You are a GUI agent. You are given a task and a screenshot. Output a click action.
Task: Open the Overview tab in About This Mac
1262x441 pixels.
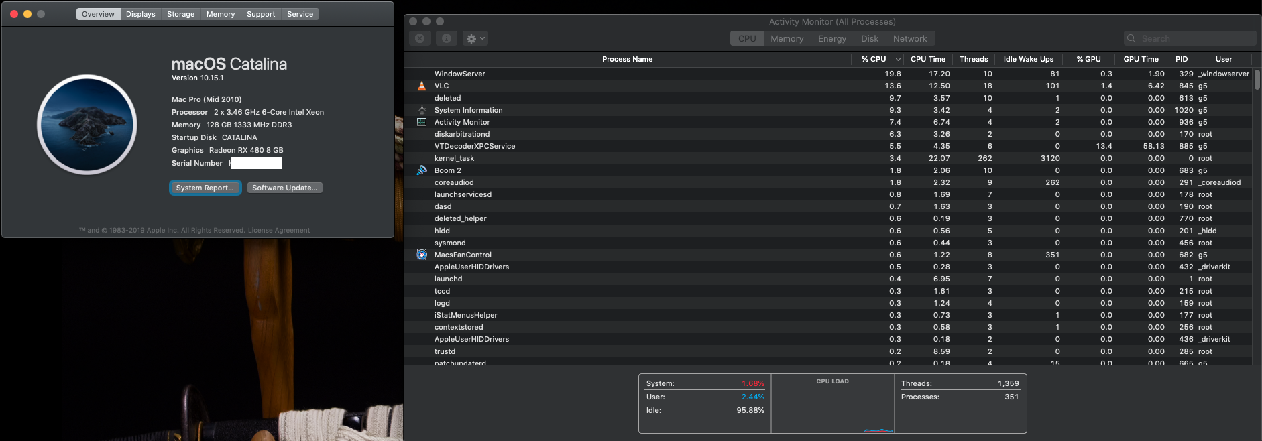click(x=99, y=14)
